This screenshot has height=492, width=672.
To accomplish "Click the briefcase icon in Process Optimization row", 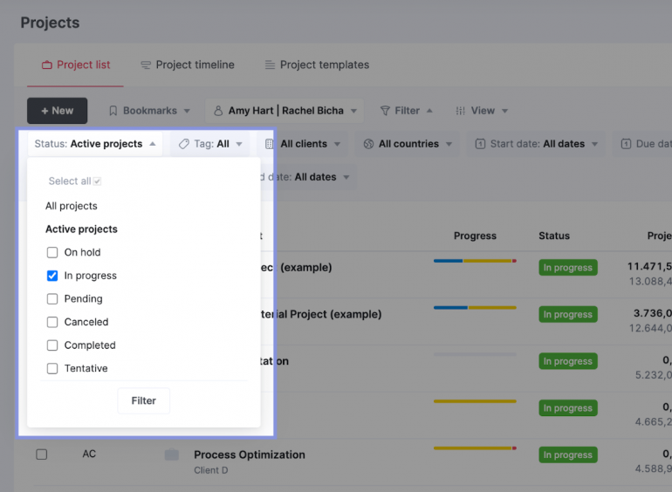I will (171, 454).
